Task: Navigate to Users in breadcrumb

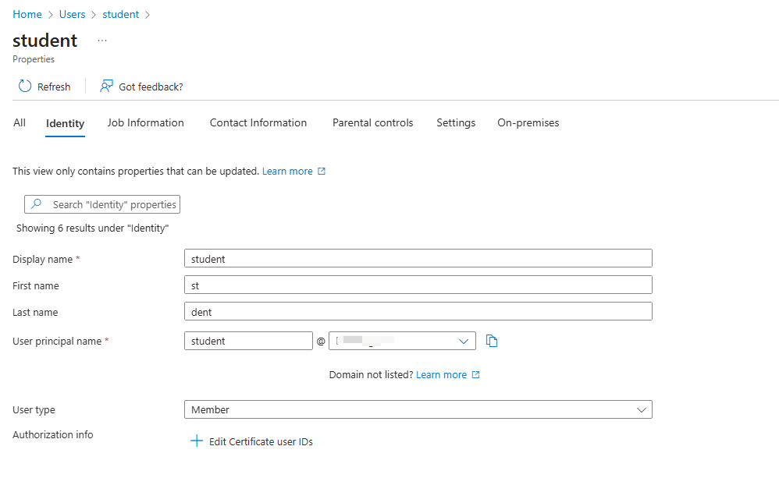Action: click(73, 14)
